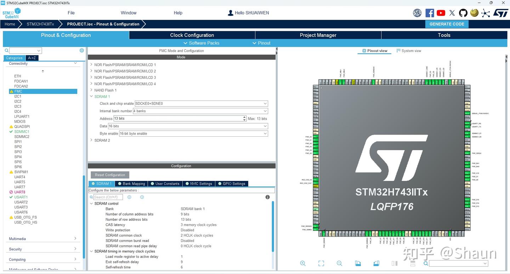Zoom in on the pinout view
Image resolution: width=510 pixels, height=274 pixels.
click(303, 263)
